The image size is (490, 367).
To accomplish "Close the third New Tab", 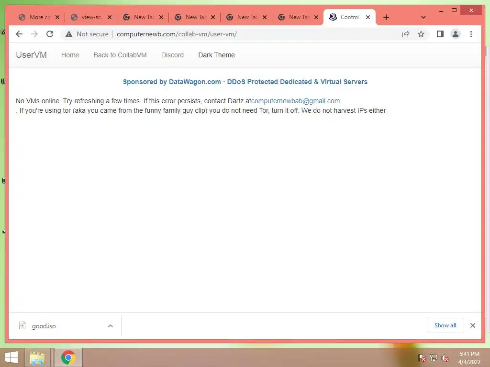I will click(265, 17).
